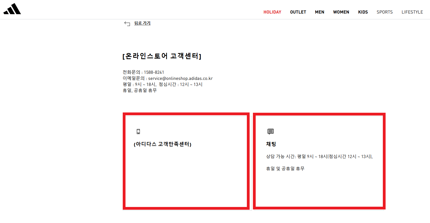Click the adidas logo
This screenshot has height=223, width=430.
[x=12, y=9]
